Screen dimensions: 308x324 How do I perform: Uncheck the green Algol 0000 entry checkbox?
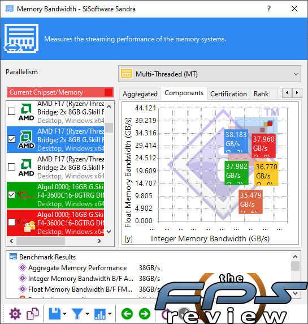[x=11, y=195]
